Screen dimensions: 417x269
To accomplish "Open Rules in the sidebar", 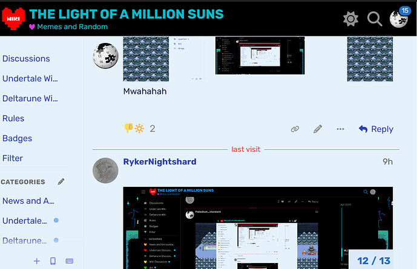I will click(x=13, y=118).
